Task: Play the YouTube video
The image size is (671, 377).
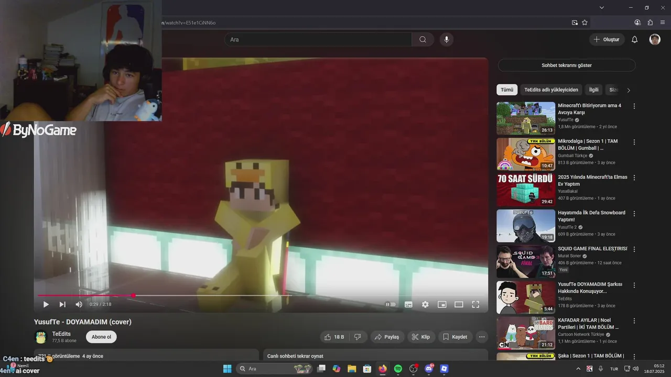Action: click(46, 304)
